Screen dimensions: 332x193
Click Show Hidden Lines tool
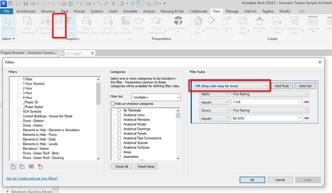pyautogui.click(x=87, y=26)
